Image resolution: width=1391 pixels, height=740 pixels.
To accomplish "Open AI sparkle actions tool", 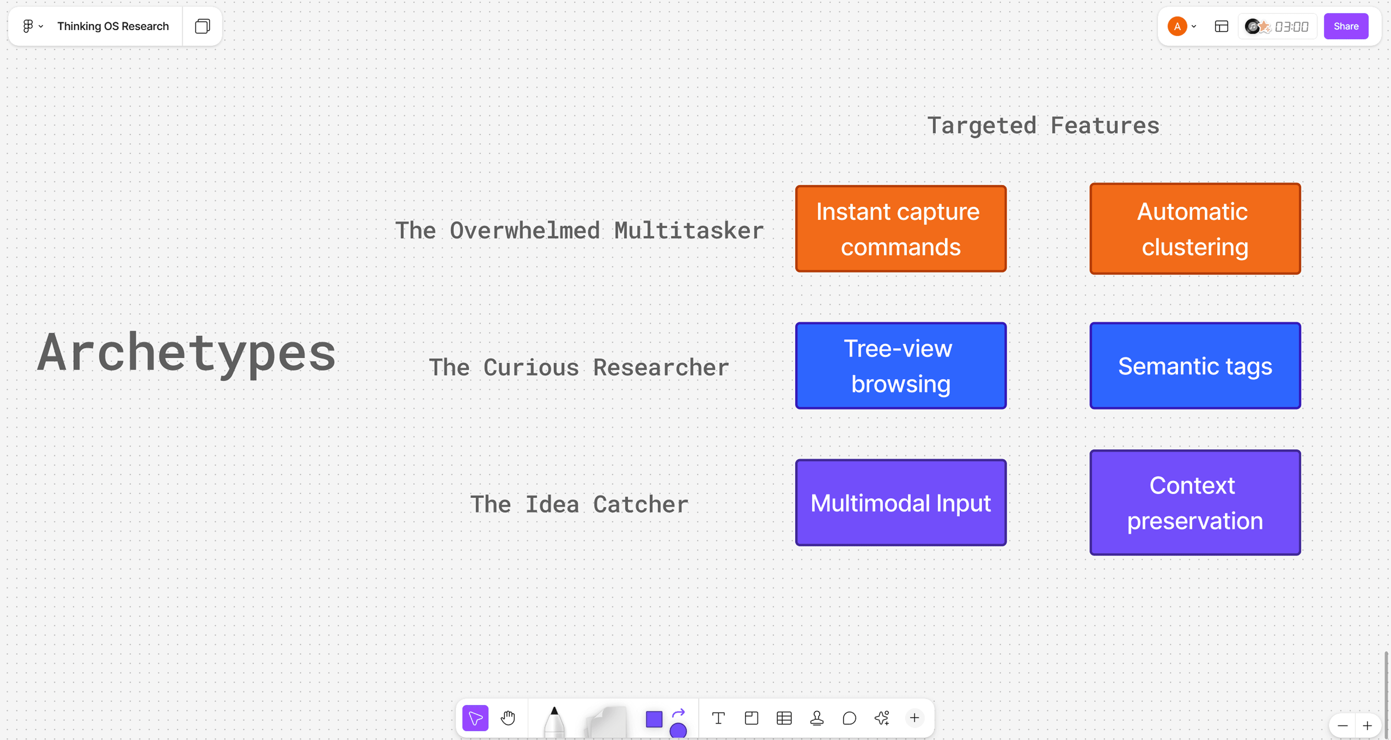I will 882,718.
